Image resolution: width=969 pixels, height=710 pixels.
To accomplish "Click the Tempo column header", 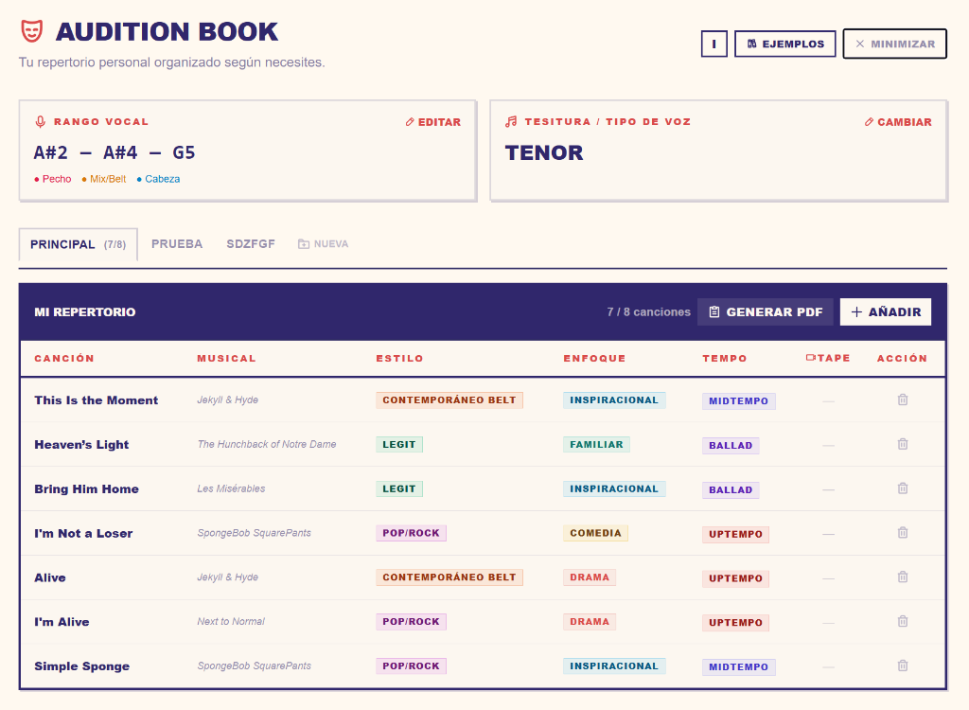I will 724,358.
